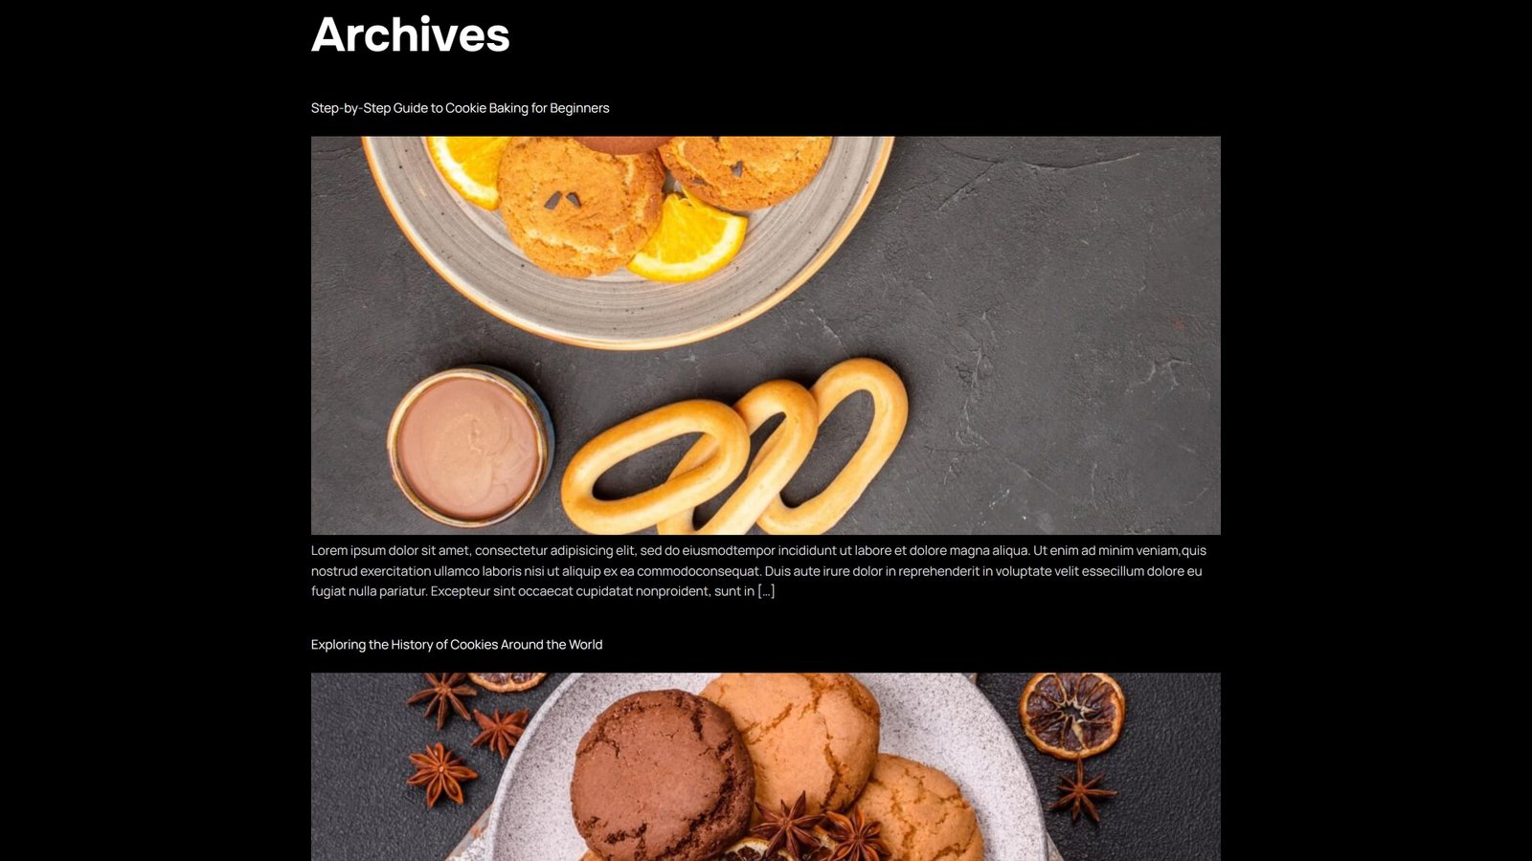Viewport: 1532px width, 861px height.
Task: Click the star anise below the dried orange
Action: tap(1082, 790)
